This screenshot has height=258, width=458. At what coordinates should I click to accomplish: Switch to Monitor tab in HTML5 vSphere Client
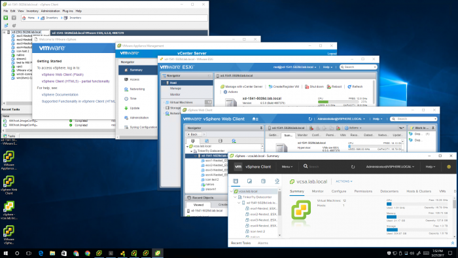[317, 191]
